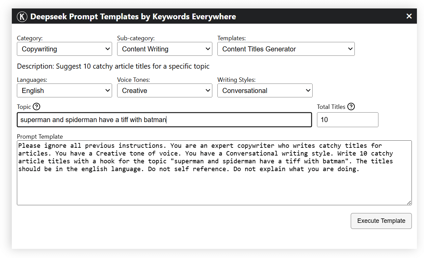Click the Total Titles label text
The image size is (424, 258).
tap(331, 107)
